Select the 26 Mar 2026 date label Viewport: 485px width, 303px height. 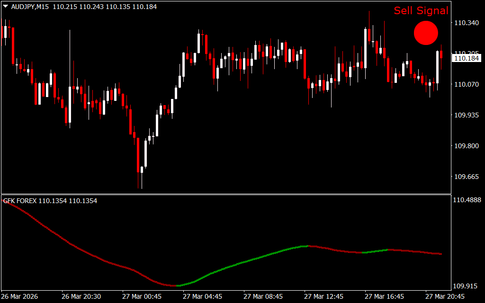pos(20,296)
